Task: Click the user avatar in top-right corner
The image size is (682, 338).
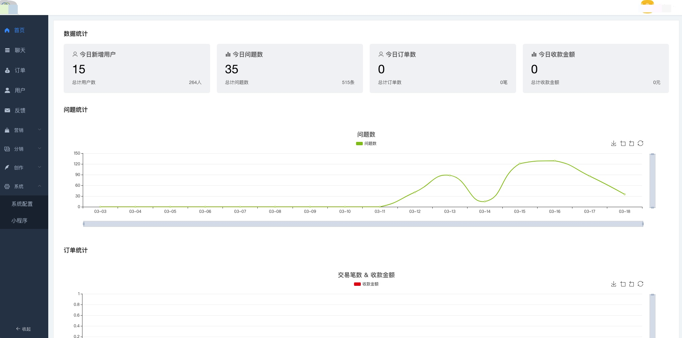Action: click(647, 7)
